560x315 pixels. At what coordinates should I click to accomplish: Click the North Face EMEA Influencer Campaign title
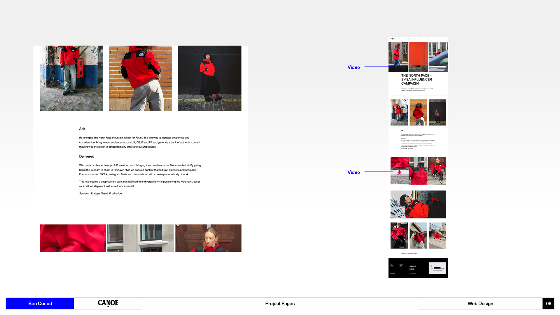click(416, 79)
